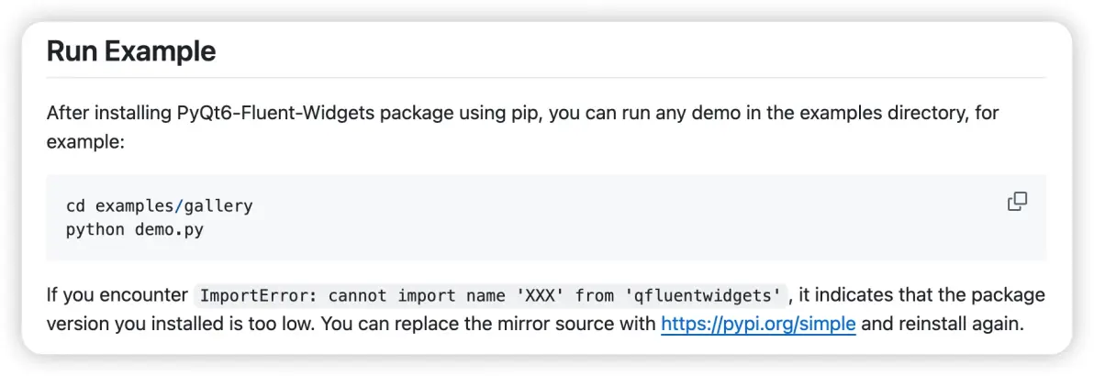
Task: Click the 'demo.py' filename in the code block
Action: tap(170, 229)
